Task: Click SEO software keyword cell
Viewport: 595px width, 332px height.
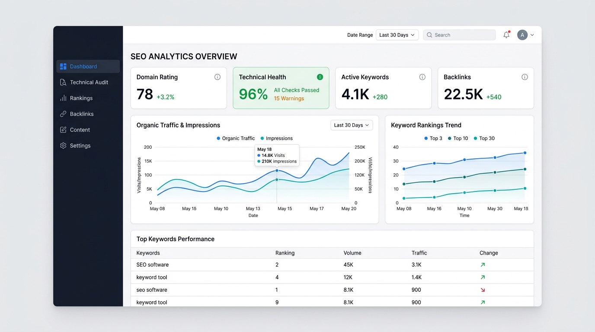Action: (x=153, y=265)
